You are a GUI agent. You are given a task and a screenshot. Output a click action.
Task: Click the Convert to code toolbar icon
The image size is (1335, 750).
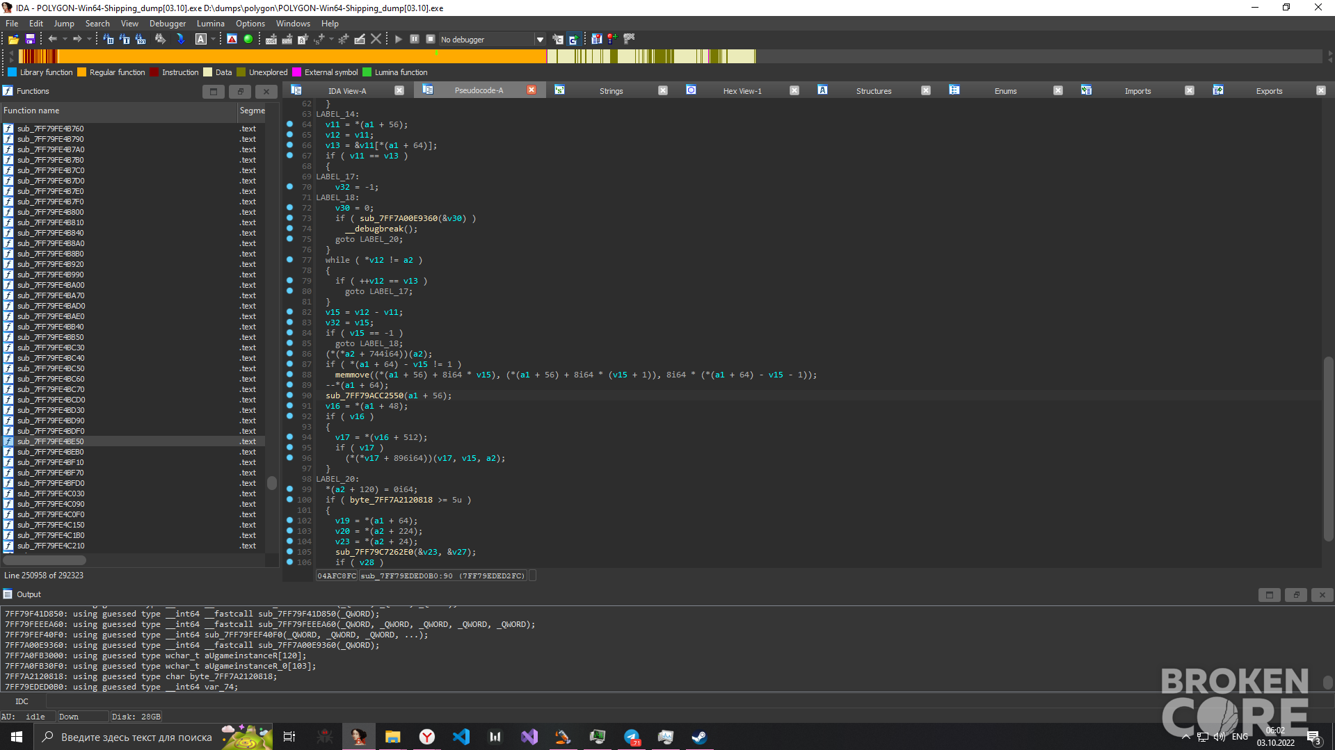click(x=271, y=40)
